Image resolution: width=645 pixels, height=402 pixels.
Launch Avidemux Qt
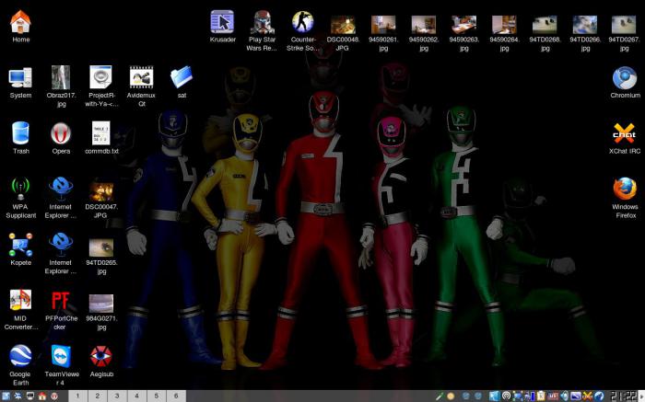[141, 86]
